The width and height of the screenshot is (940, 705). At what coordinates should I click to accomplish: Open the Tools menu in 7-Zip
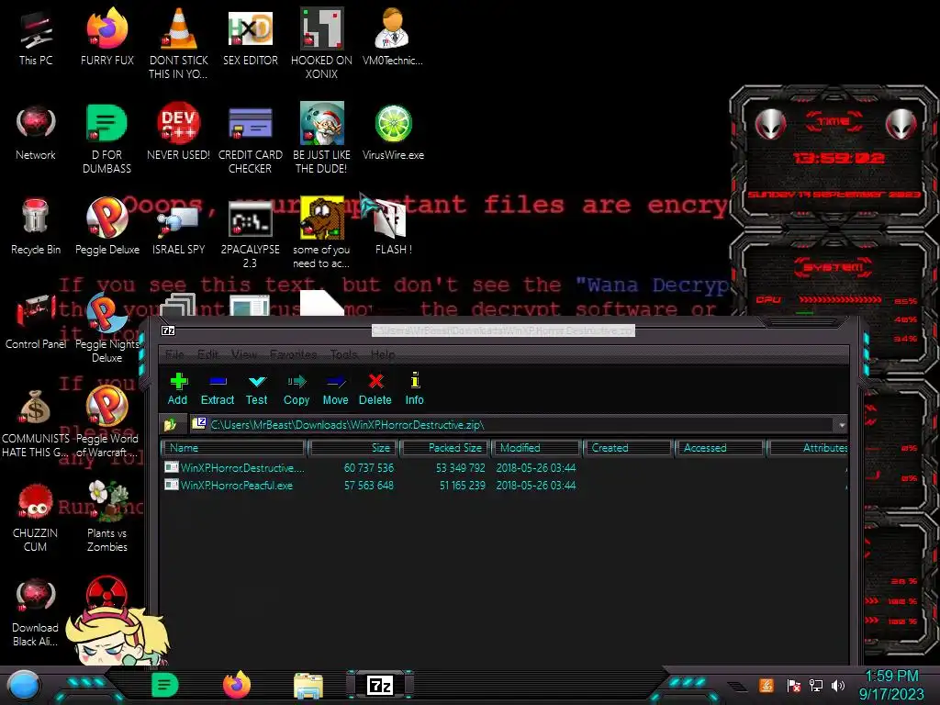(344, 354)
